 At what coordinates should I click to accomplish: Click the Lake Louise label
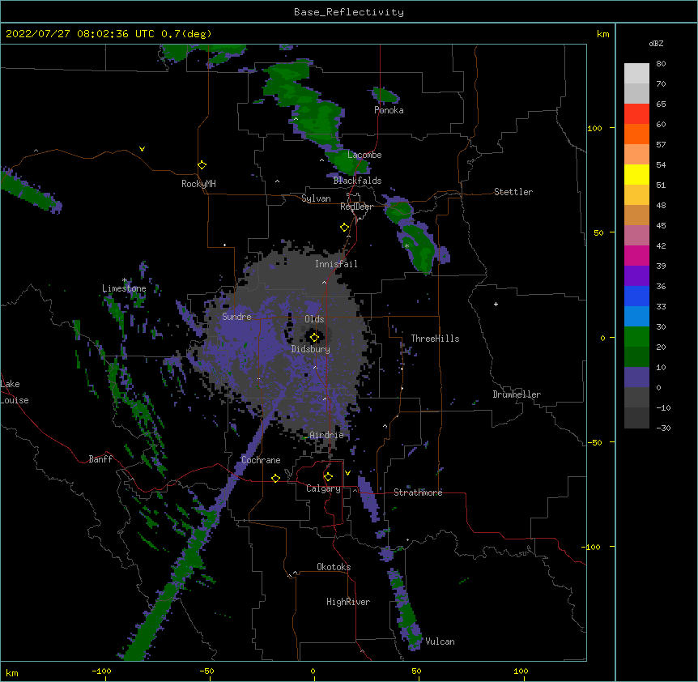coord(15,392)
